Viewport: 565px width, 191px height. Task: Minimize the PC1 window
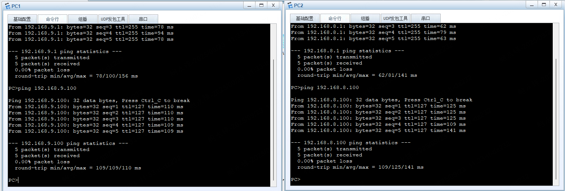(x=249, y=5)
